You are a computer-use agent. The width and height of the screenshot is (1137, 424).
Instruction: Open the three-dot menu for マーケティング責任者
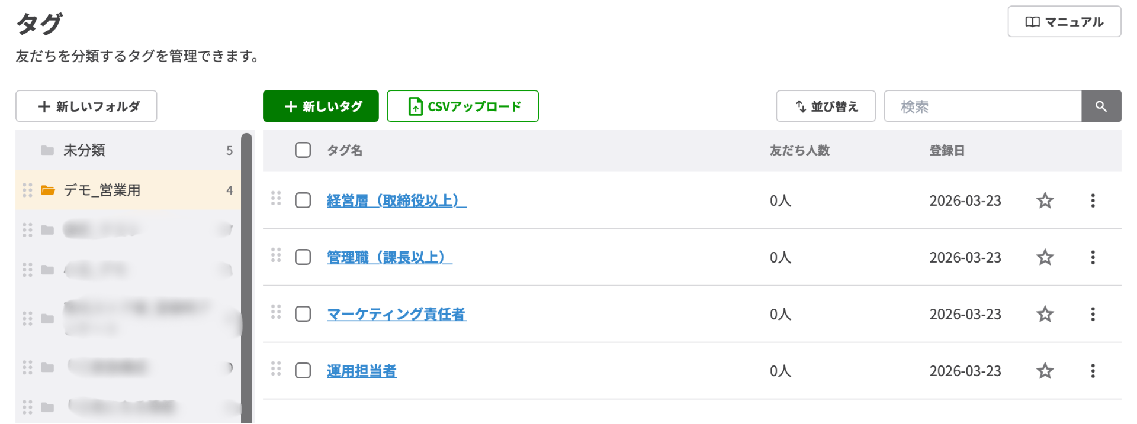click(1093, 314)
